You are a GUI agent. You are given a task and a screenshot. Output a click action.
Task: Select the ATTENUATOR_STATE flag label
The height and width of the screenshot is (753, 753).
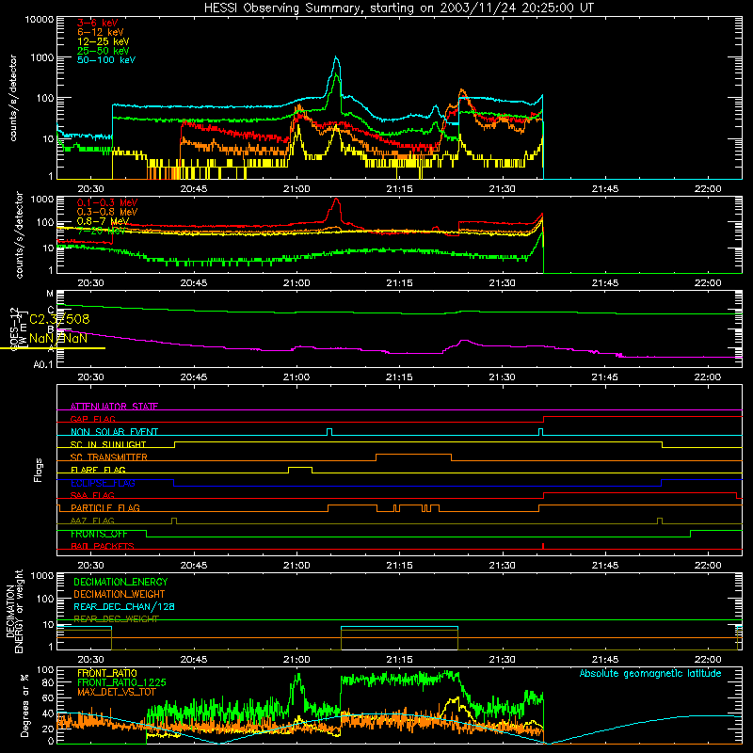click(x=114, y=407)
